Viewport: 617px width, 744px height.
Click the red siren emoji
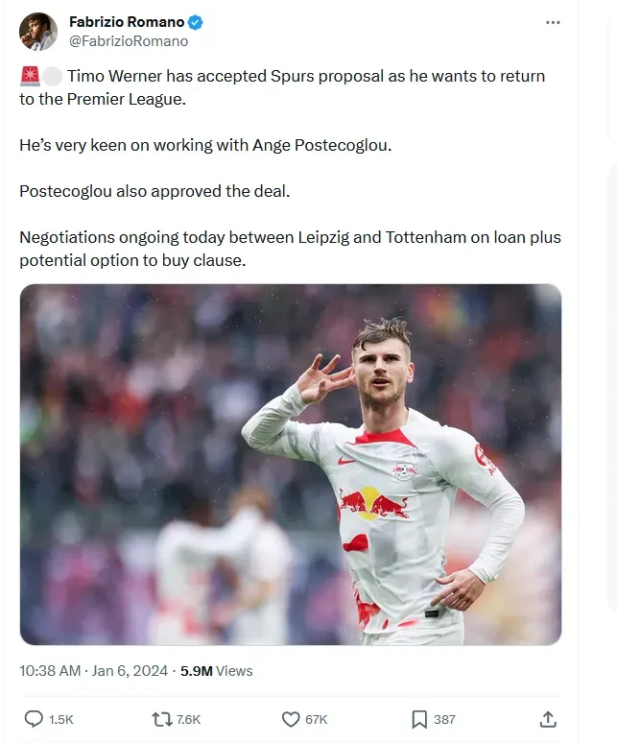pyautogui.click(x=30, y=76)
